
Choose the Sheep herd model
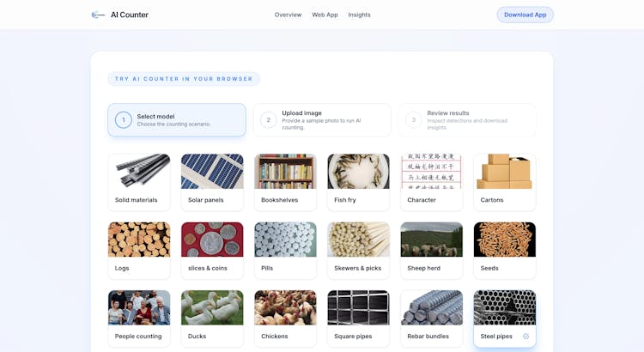tap(431, 250)
